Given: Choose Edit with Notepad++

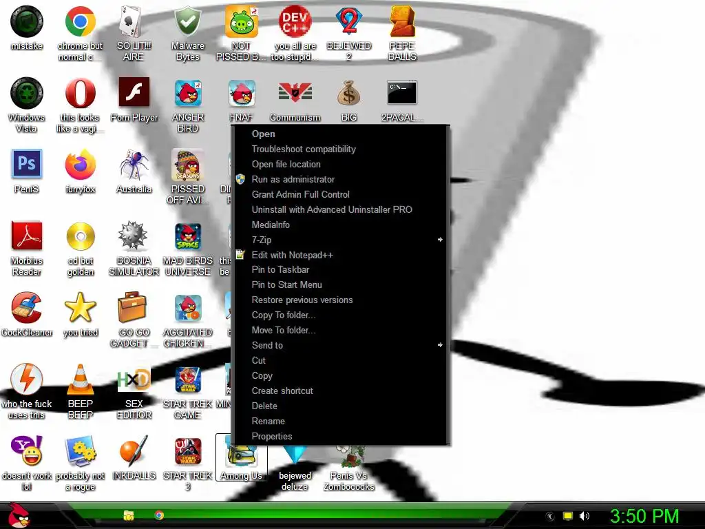Looking at the screenshot, I should pyautogui.click(x=340, y=255).
